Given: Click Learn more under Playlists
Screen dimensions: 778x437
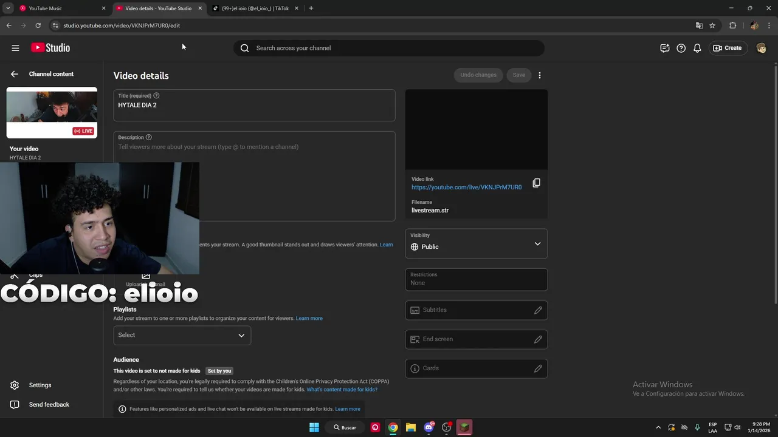Looking at the screenshot, I should coord(309,319).
